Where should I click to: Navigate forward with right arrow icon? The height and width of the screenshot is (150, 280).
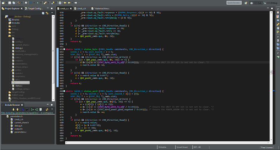tap(76, 3)
